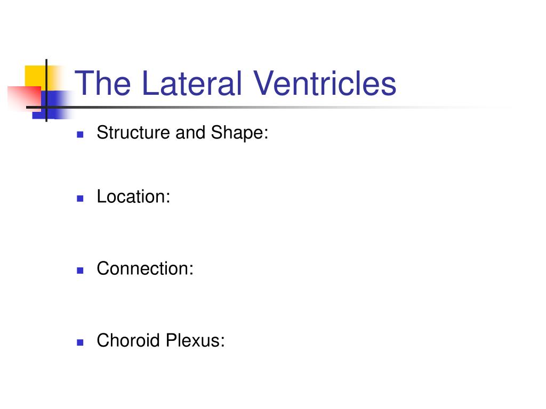Select the bullet beside Choroid Plexus

point(80,342)
